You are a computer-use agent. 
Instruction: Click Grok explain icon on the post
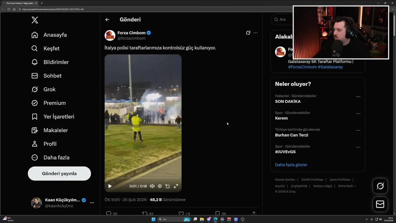click(x=248, y=33)
